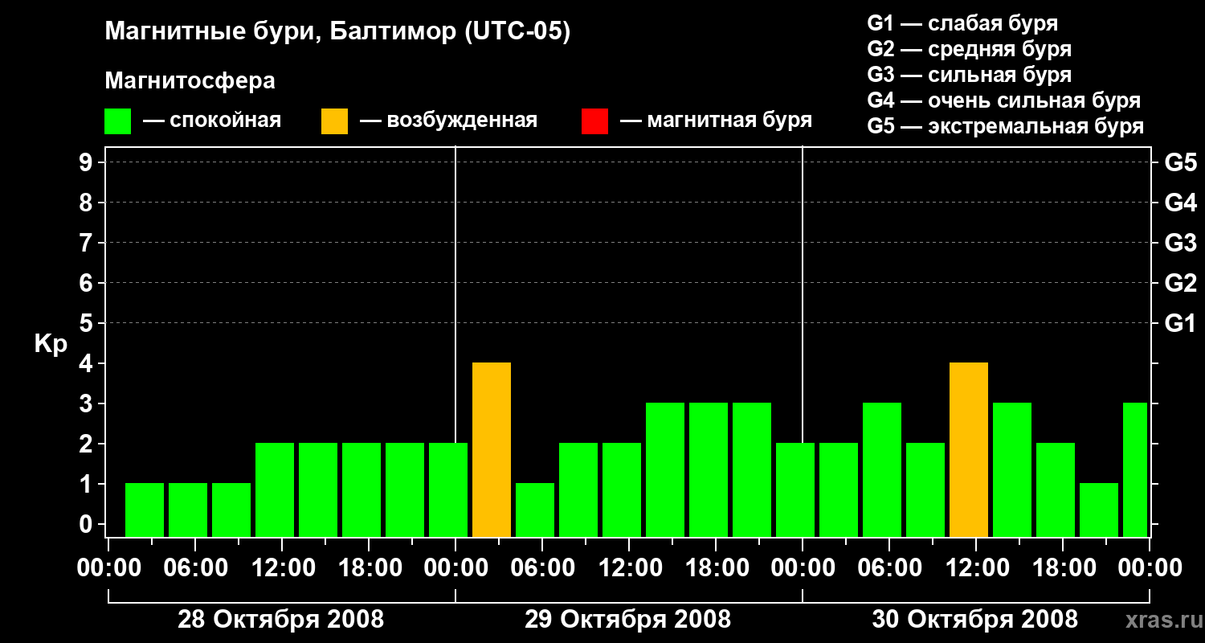Click the 'G3 — сильная буря' legend line
Viewport: 1205px width, 643px height.
tap(970, 75)
